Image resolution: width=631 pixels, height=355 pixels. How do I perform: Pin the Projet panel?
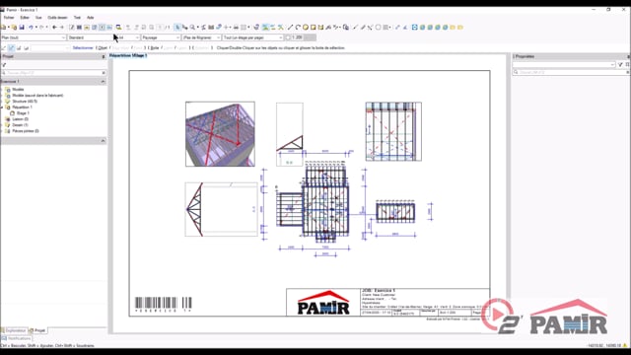[x=104, y=57]
